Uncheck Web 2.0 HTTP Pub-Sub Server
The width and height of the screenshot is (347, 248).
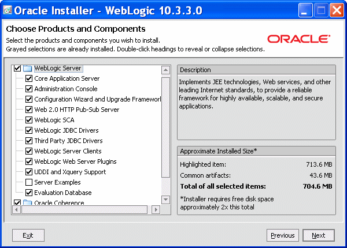29,110
